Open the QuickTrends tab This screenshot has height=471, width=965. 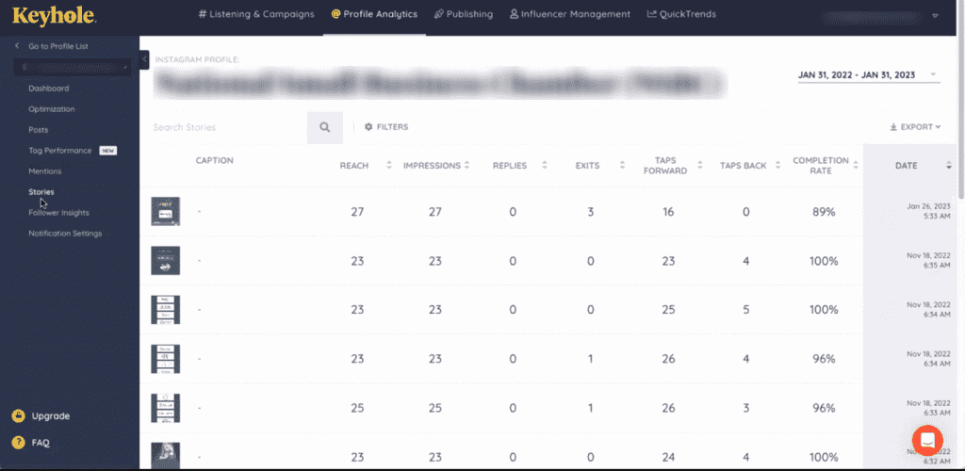tap(681, 14)
